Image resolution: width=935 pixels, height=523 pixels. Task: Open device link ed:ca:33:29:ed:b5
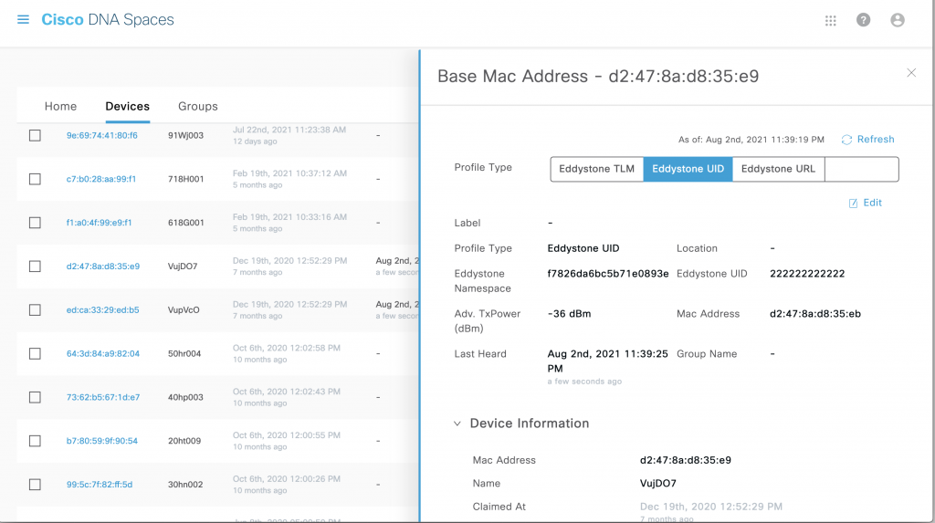point(102,310)
